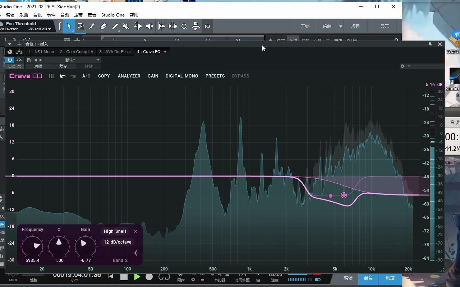Viewport: 460px width, 287px height.
Task: Toggle IQ input quantize button
Action: (x=207, y=26)
